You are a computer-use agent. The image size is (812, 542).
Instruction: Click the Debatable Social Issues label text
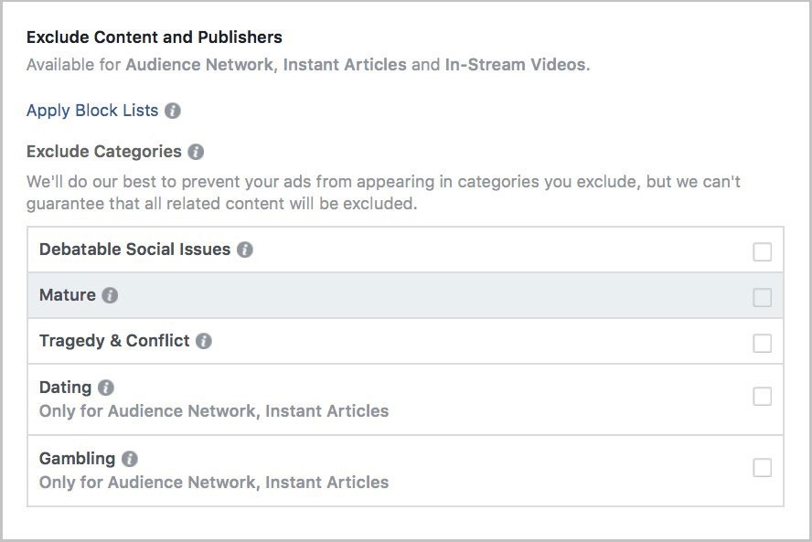(134, 249)
